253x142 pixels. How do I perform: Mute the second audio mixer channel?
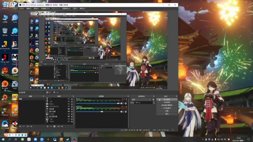pyautogui.click(x=122, y=112)
